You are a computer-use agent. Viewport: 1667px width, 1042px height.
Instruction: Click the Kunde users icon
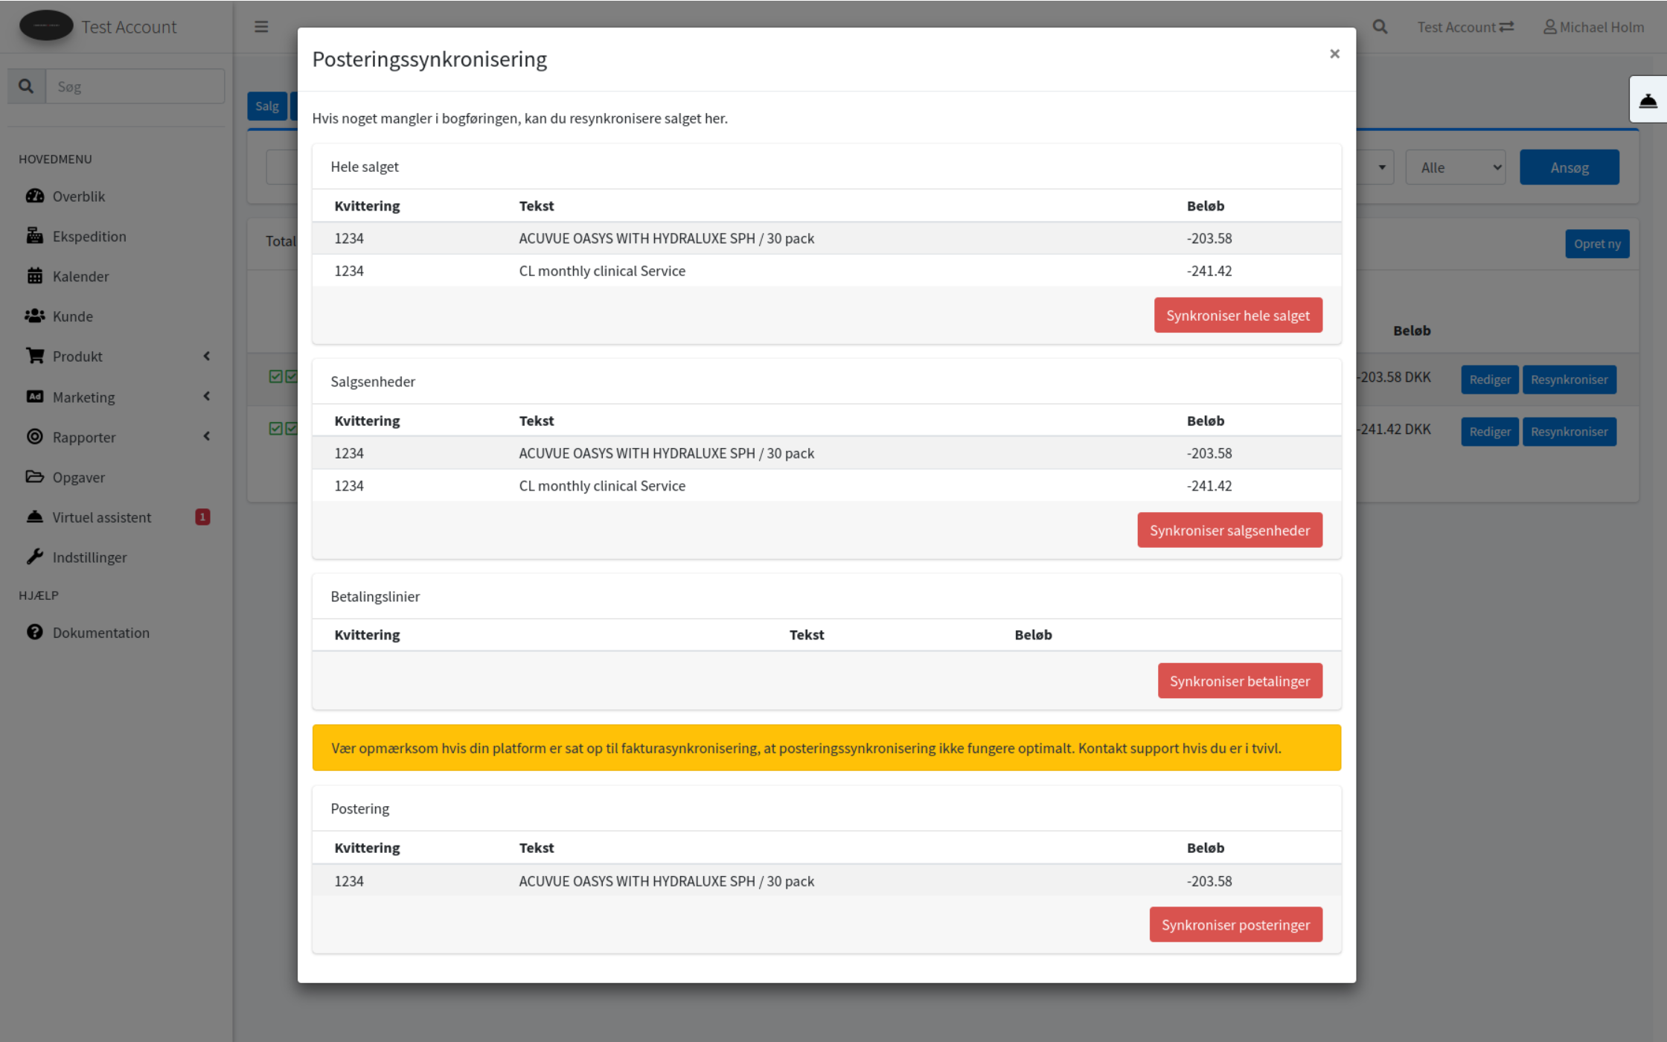[35, 316]
